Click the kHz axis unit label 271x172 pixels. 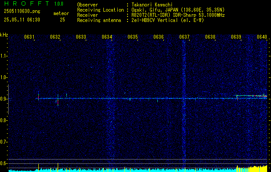4,35
